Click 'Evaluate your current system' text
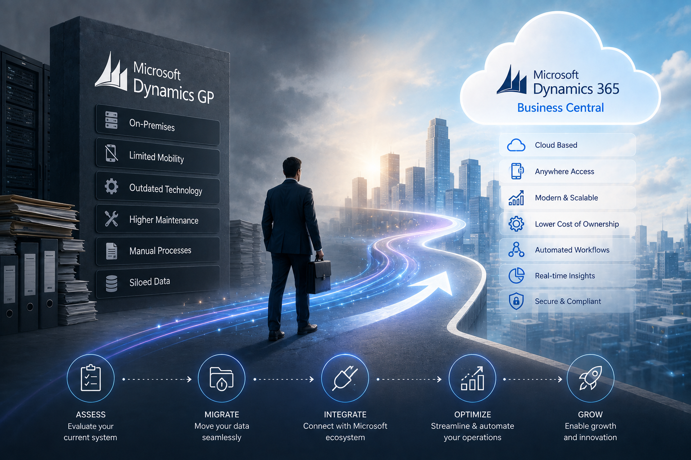 [90, 432]
